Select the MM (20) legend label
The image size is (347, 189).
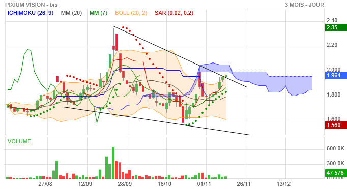(71, 13)
